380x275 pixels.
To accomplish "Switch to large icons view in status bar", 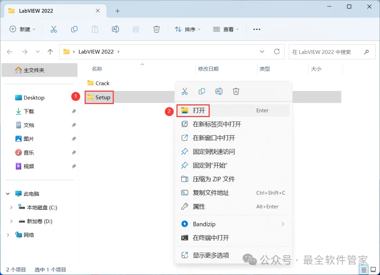I will point(373,269).
